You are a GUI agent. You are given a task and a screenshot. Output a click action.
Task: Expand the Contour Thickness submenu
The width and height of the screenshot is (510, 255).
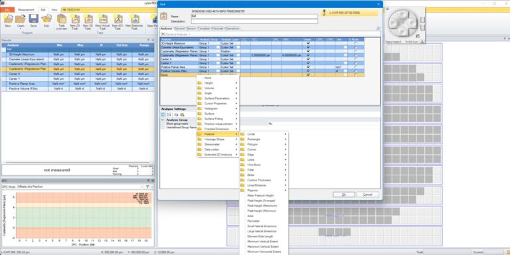click(264, 180)
